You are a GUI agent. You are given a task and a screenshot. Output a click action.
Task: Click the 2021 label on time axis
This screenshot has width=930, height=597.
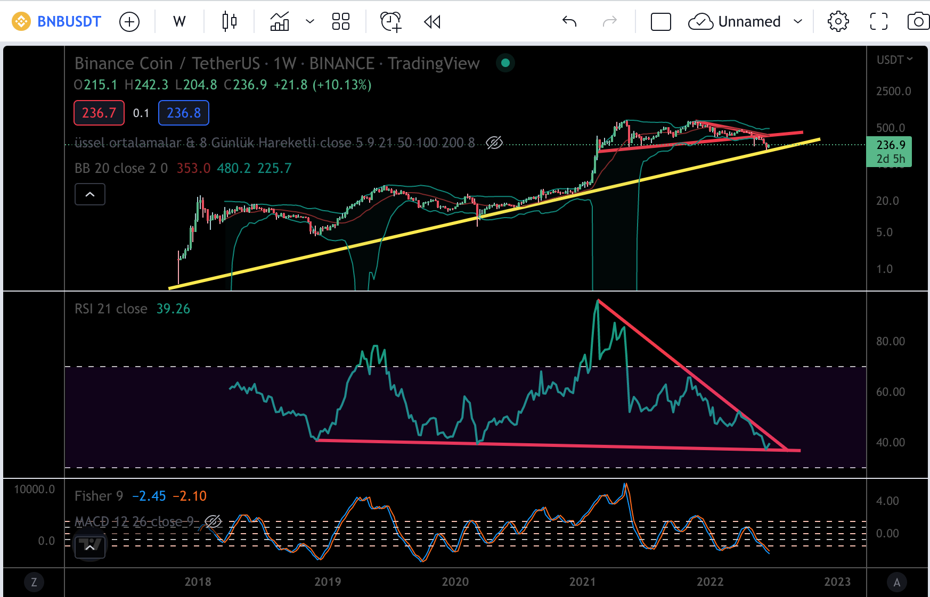pos(582,582)
